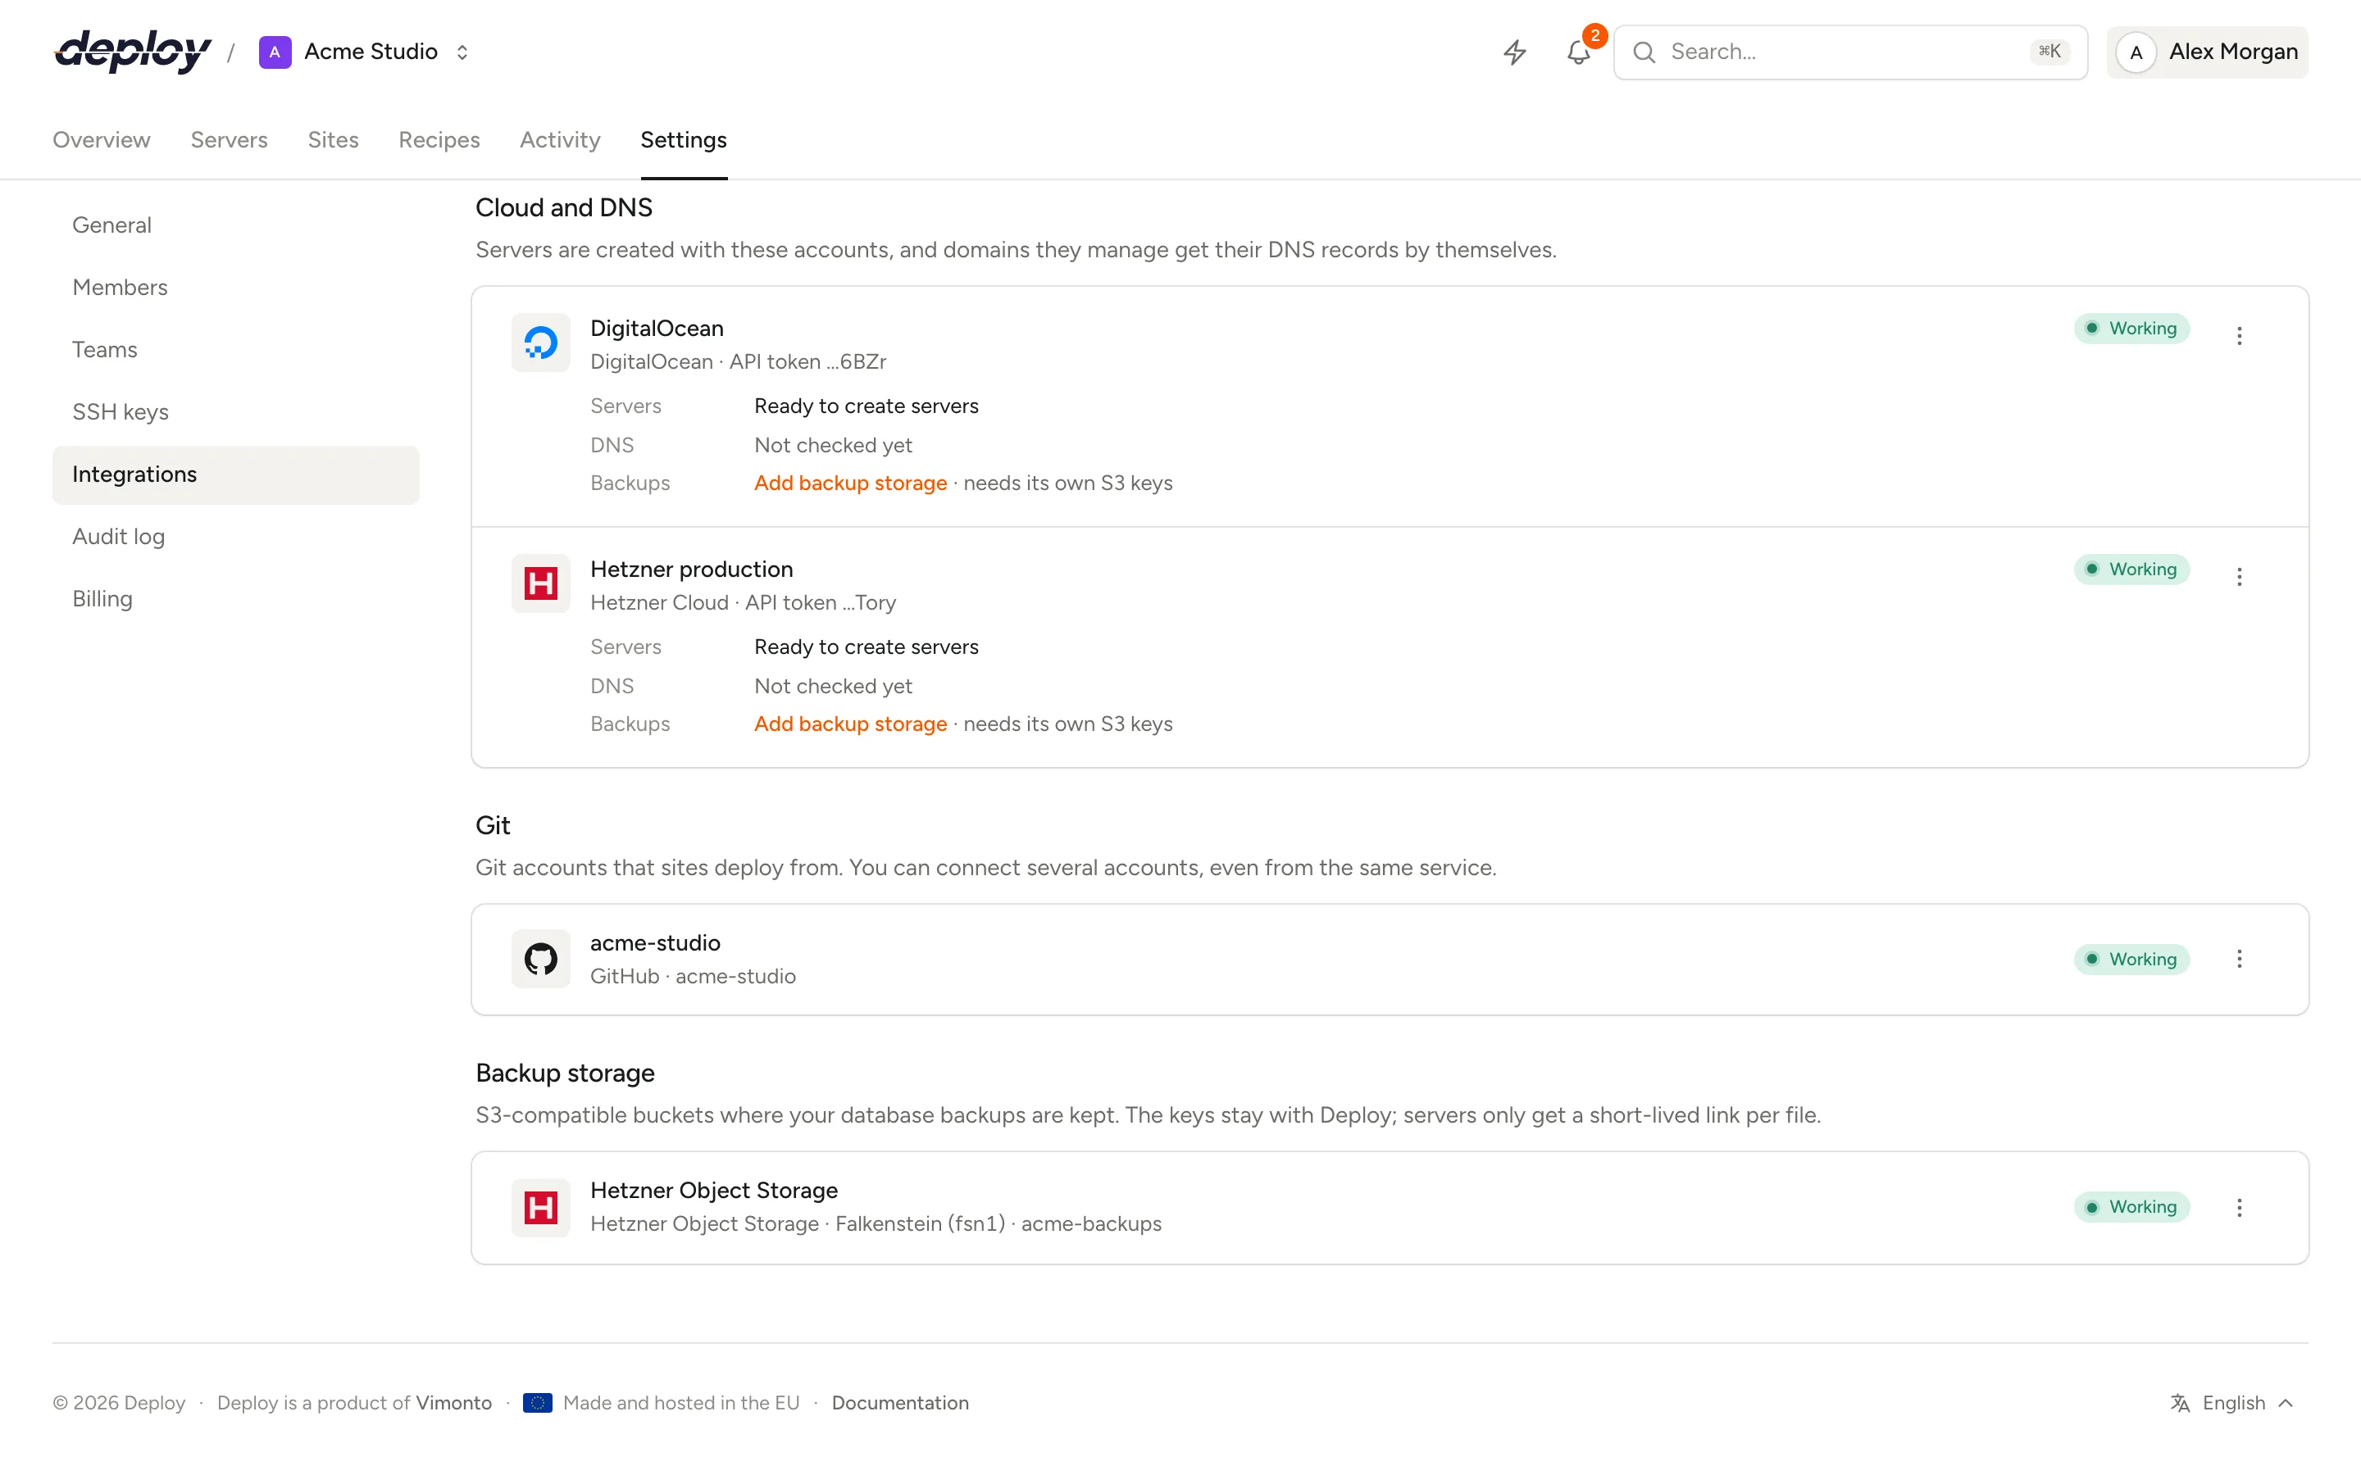Click the GitHub logo for acme-studio

click(540, 959)
